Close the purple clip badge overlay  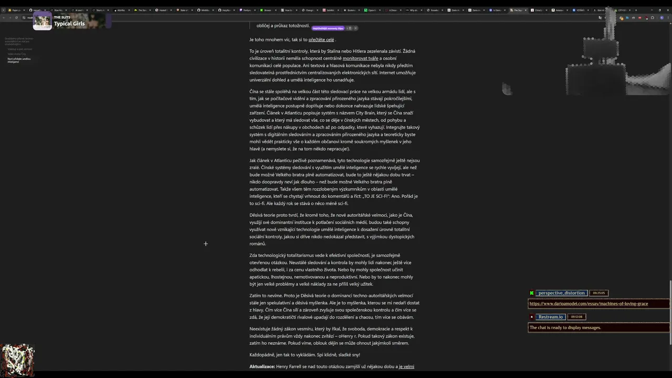[355, 28]
